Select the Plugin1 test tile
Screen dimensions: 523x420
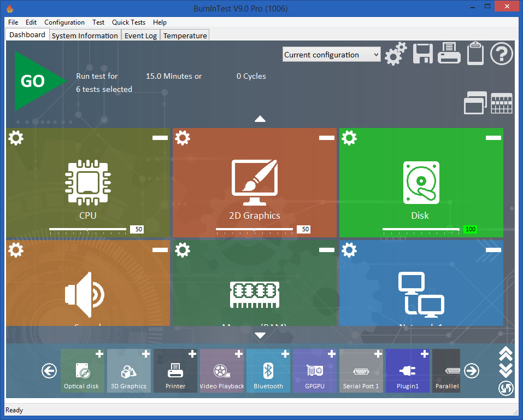(408, 371)
